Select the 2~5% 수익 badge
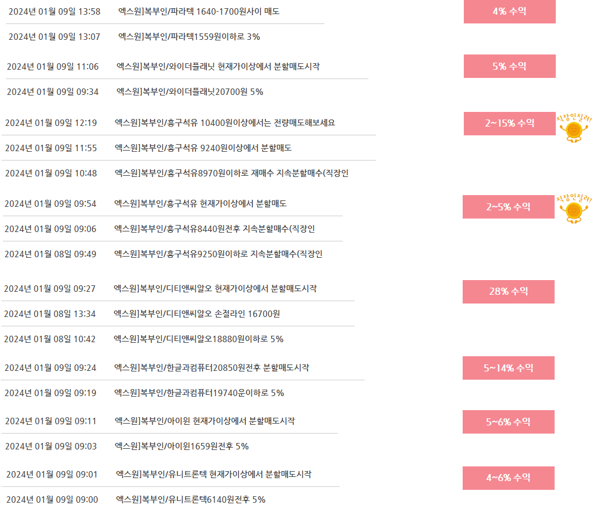The height and width of the screenshot is (508, 595). pos(508,207)
